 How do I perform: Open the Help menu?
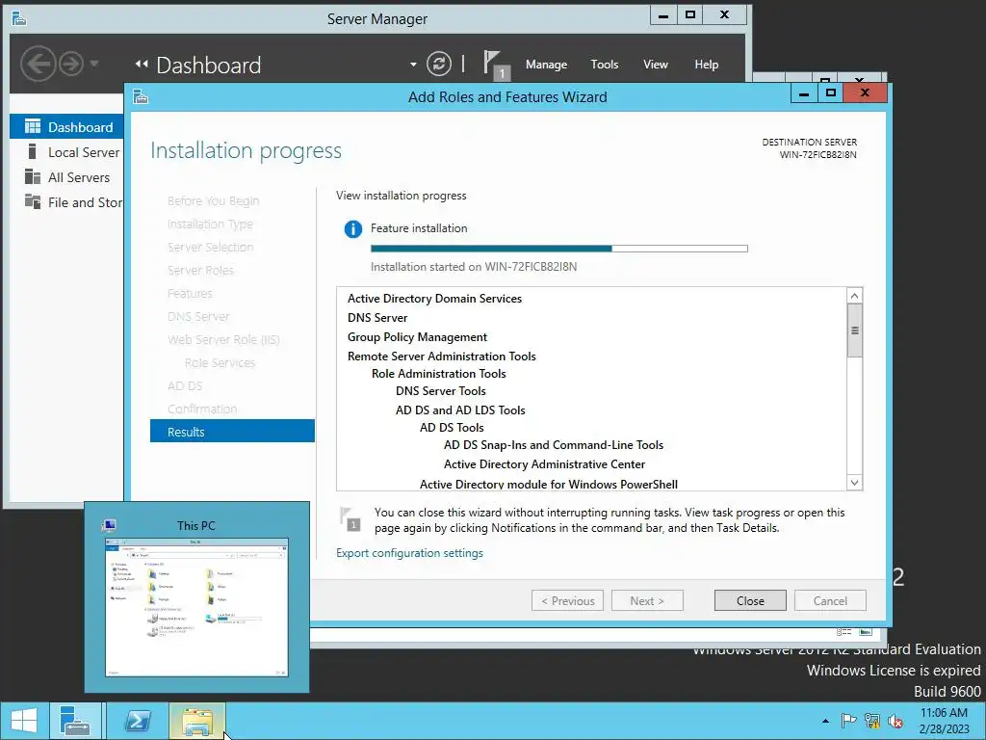click(x=706, y=65)
